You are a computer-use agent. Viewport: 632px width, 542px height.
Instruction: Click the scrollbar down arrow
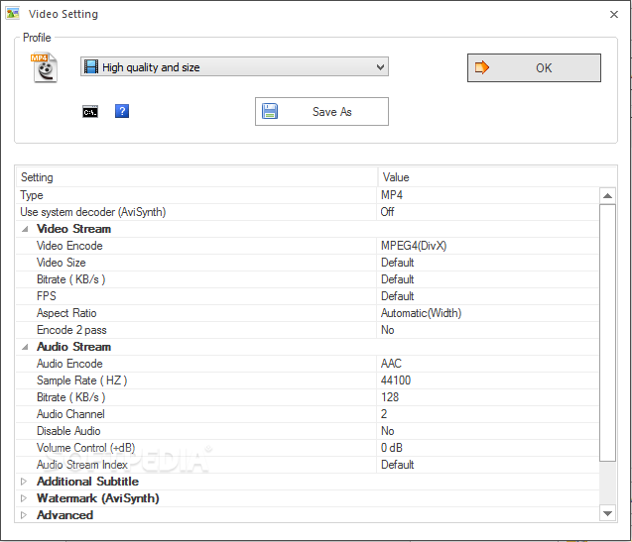click(x=607, y=513)
